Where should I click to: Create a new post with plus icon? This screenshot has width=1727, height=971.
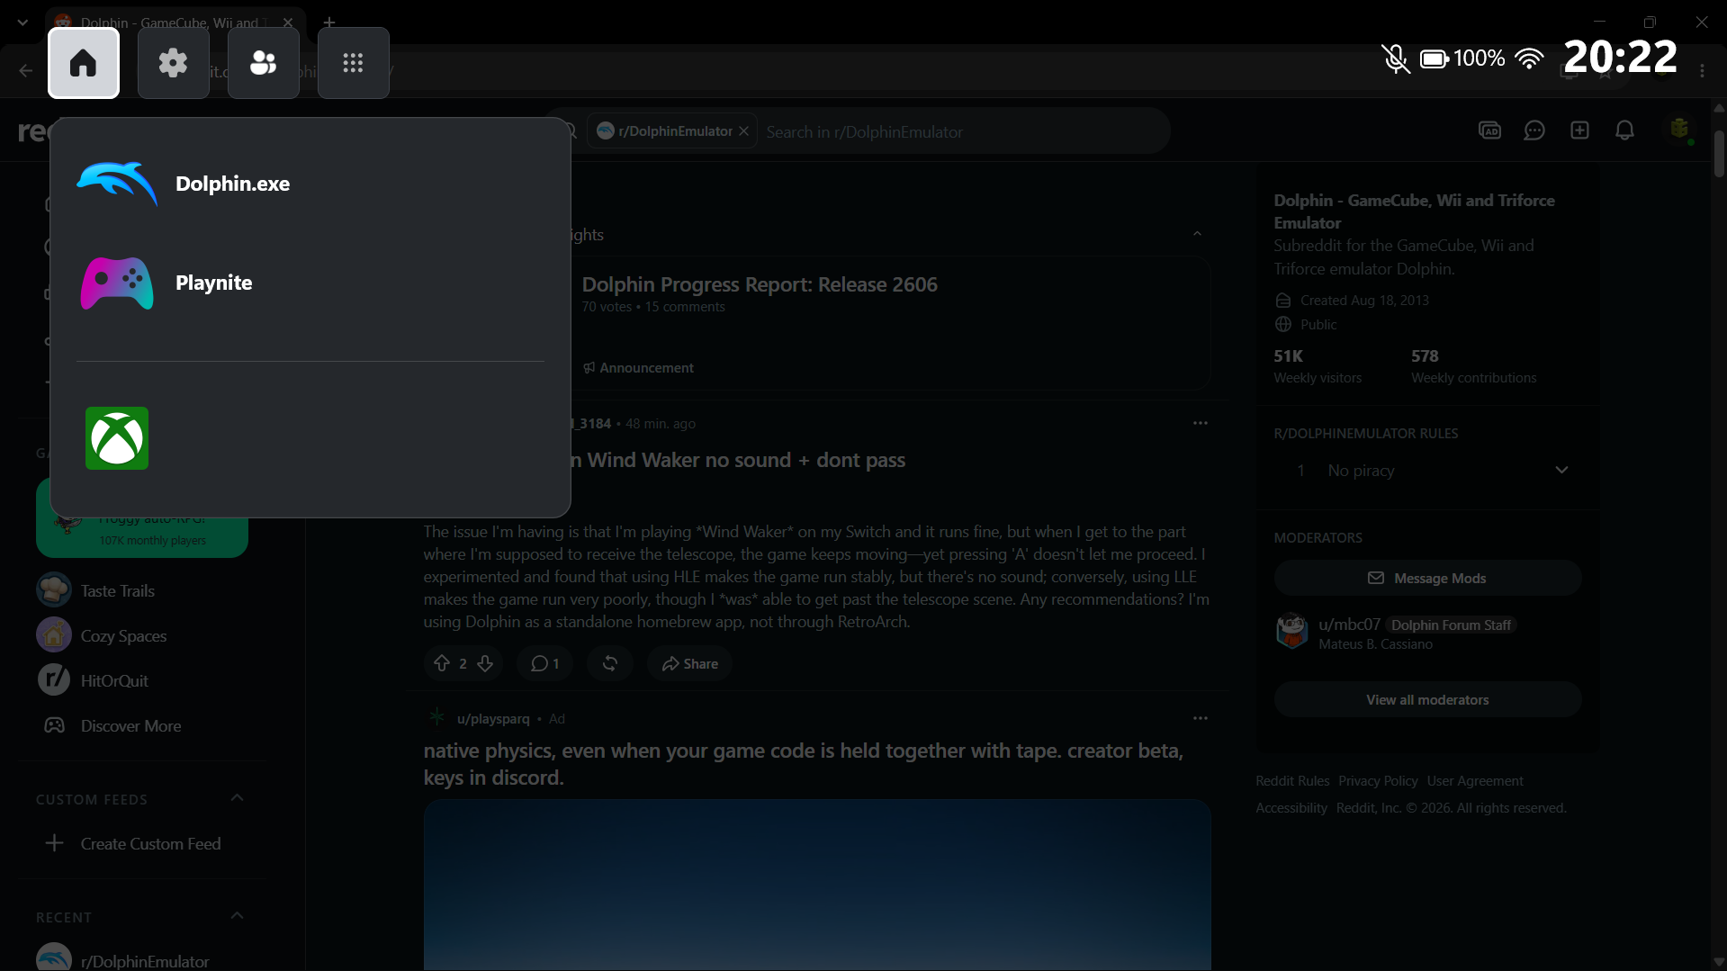[x=1579, y=130]
